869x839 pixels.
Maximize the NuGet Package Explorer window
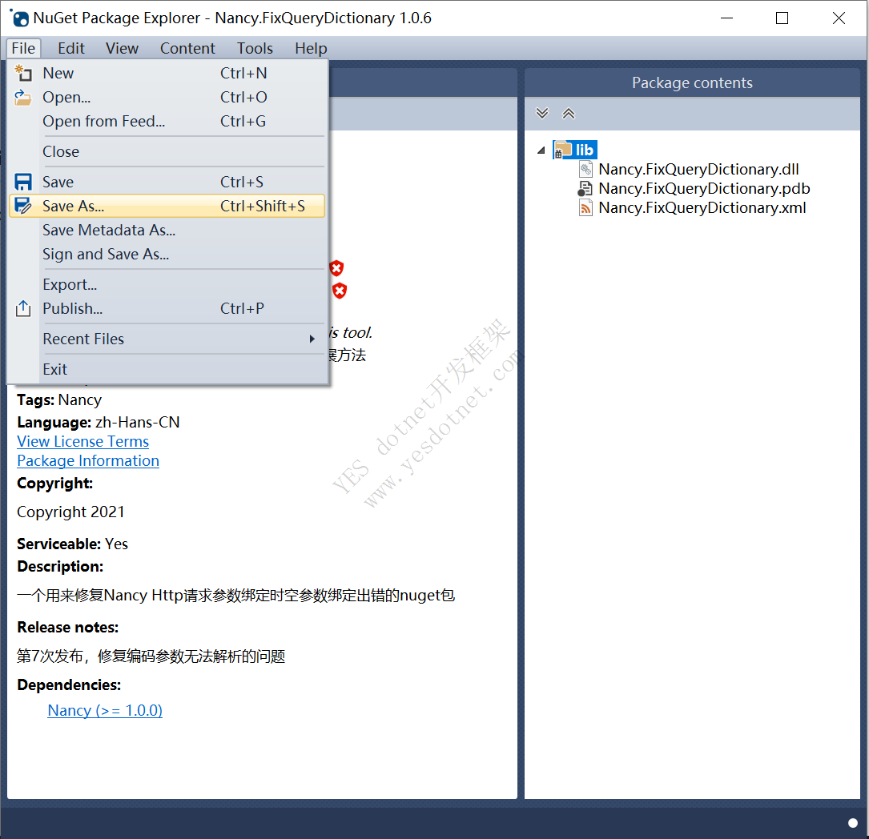point(782,18)
